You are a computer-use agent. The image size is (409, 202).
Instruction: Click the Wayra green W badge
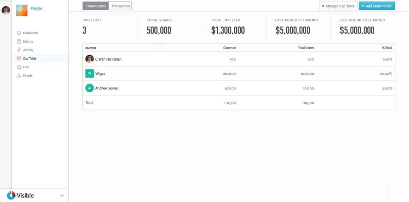pos(89,73)
